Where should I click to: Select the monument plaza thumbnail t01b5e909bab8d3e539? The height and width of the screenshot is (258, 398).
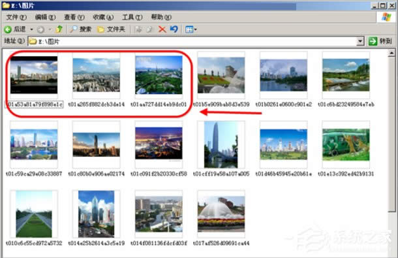tap(221, 75)
